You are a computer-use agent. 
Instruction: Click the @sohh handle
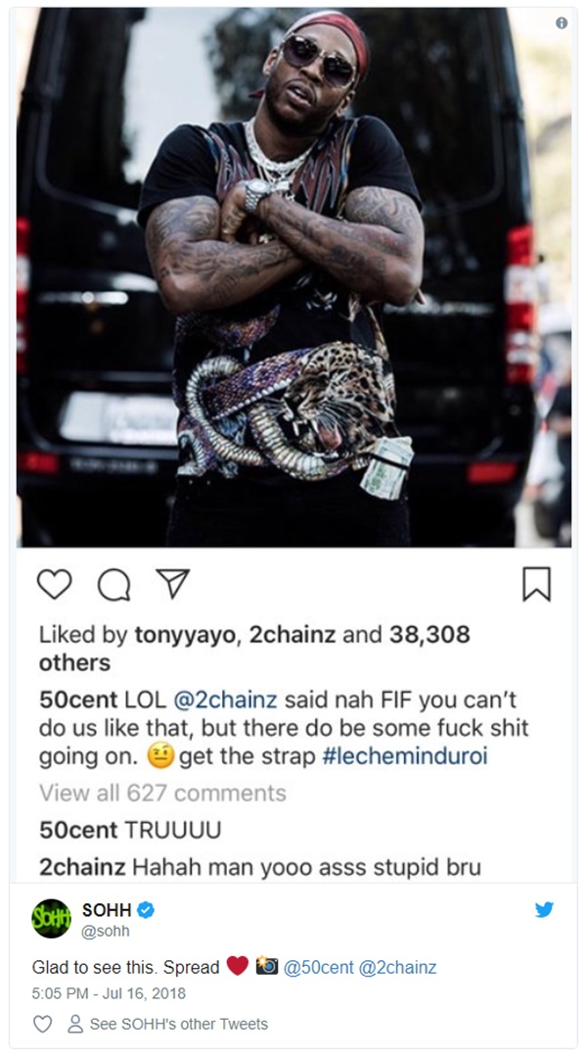pos(106,932)
